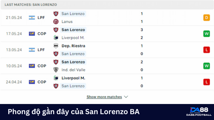Click the orange D draw result badge
The image size is (214, 120).
click(x=206, y=18)
